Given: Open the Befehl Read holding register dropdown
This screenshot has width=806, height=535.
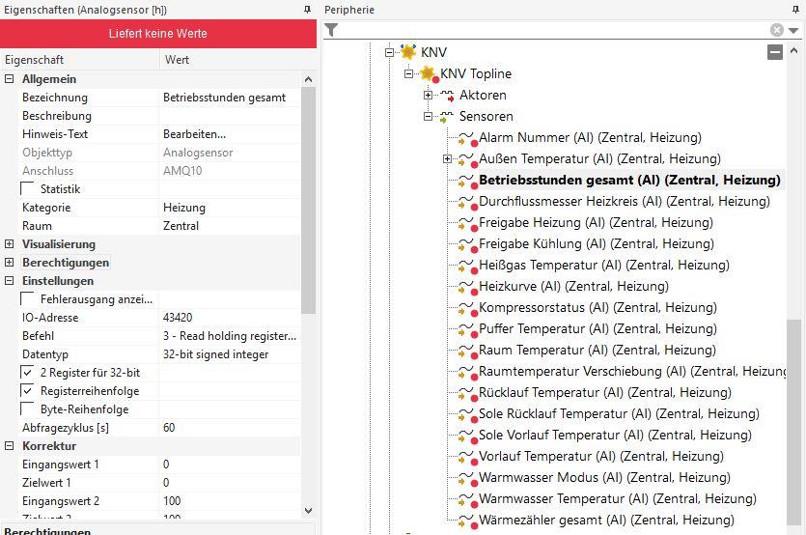Looking at the screenshot, I should tap(230, 336).
